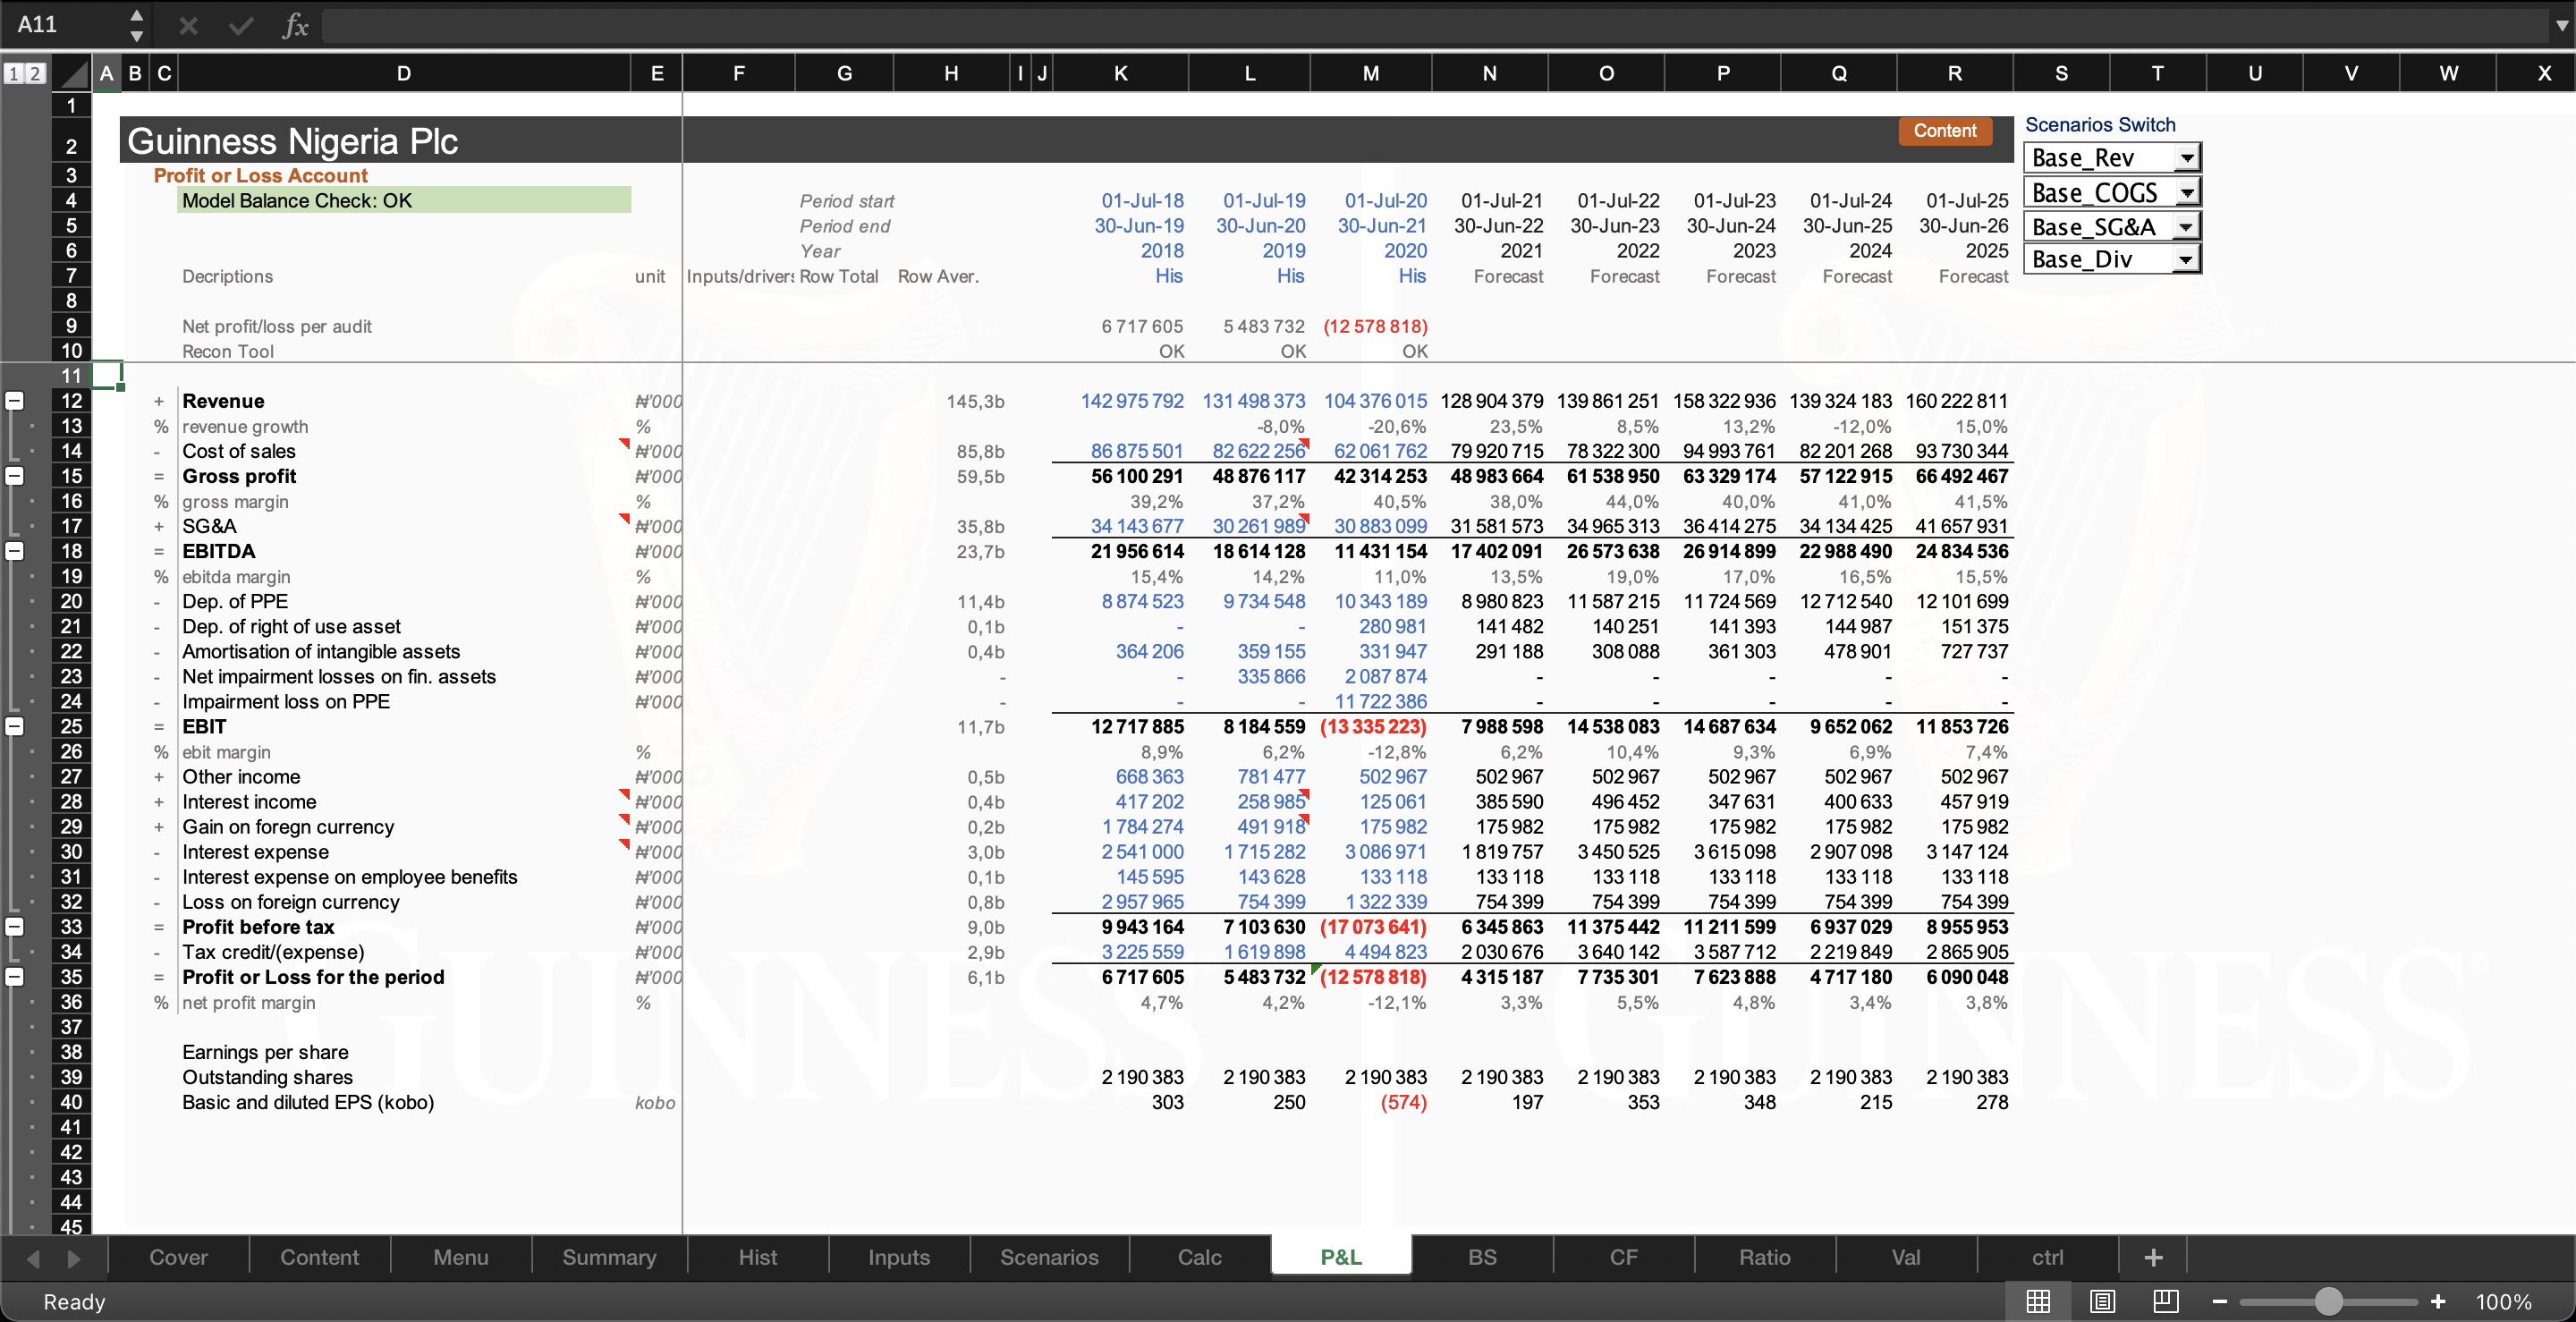This screenshot has height=1322, width=2576.
Task: Click the orange Content button
Action: [x=1944, y=131]
